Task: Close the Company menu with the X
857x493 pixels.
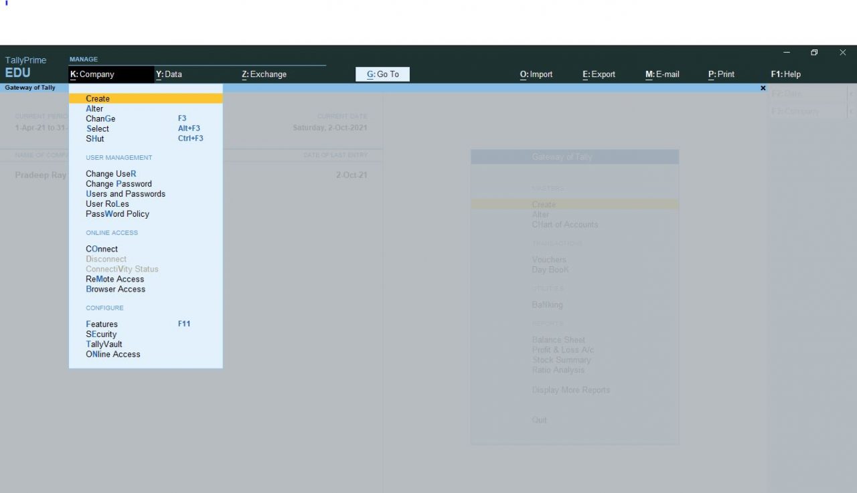Action: (763, 88)
